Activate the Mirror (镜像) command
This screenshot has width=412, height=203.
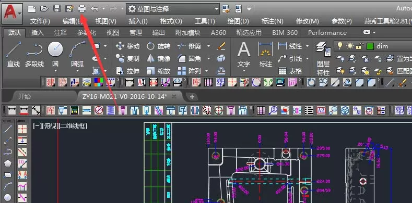click(158, 58)
